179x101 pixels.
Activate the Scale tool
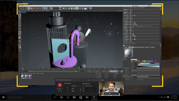pyautogui.click(x=32, y=8)
